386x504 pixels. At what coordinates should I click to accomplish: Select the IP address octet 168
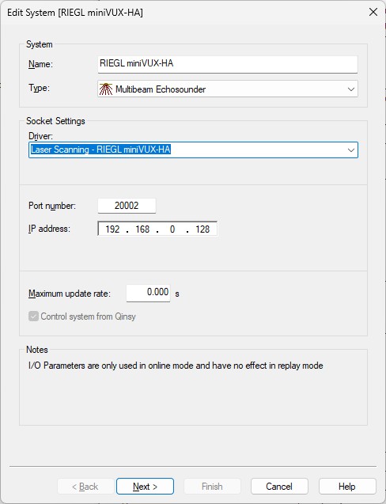[142, 229]
